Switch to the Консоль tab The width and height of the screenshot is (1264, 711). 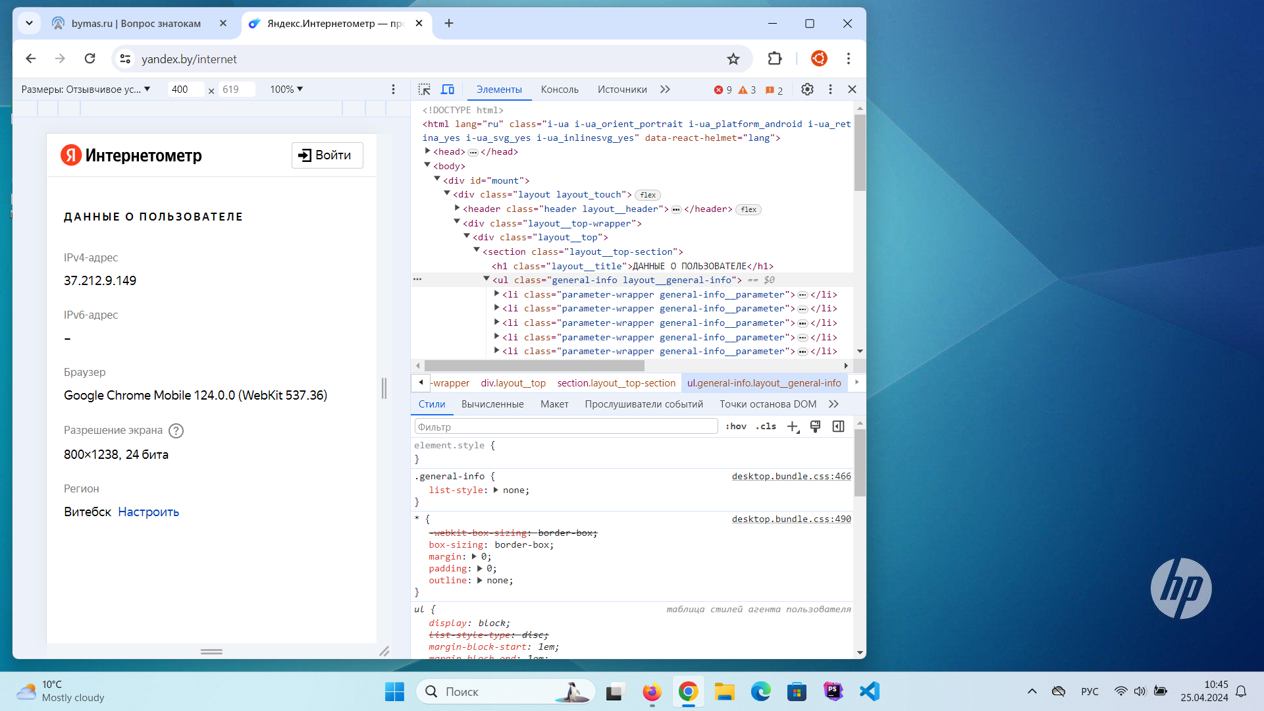(560, 90)
